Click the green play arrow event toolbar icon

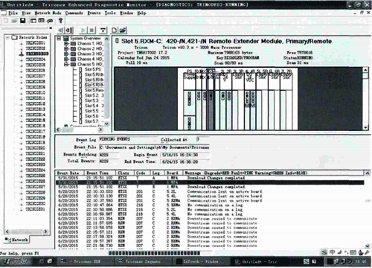point(83,31)
